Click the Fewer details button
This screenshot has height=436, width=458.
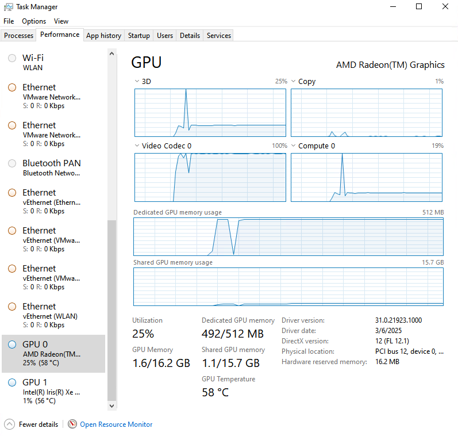39,424
